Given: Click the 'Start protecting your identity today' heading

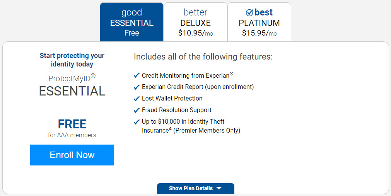Looking at the screenshot, I should click(72, 60).
